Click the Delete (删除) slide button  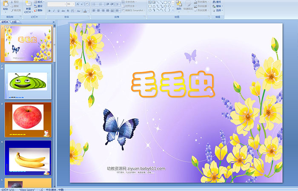pyautogui.click(x=38, y=11)
